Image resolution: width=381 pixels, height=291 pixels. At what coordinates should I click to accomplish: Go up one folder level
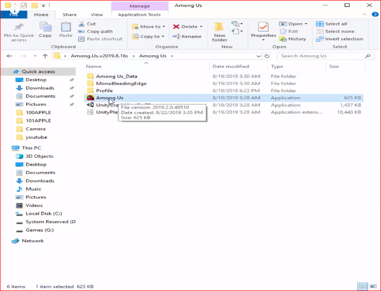point(45,56)
